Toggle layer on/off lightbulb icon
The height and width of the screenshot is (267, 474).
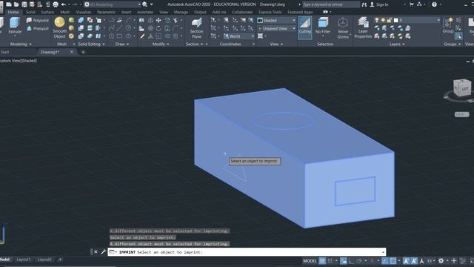tap(377, 20)
